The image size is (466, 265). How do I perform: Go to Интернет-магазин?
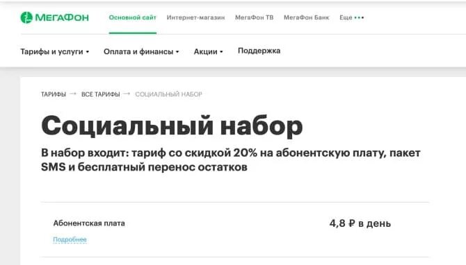[x=195, y=17]
